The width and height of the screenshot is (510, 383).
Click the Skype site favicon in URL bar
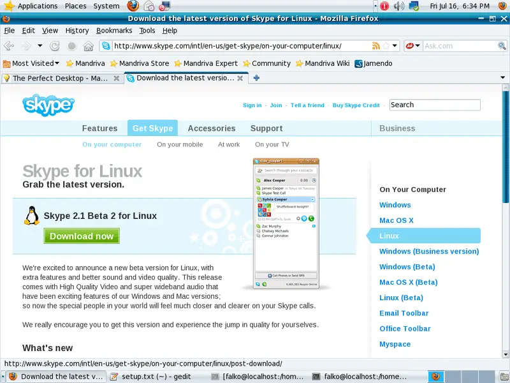pos(106,46)
